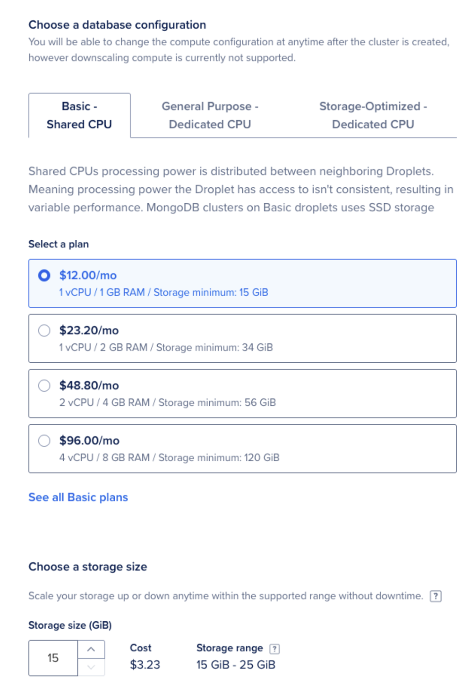The image size is (475, 691).
Task: Click the 4 vCPU / 8 GB RAM description
Action: pos(169,457)
